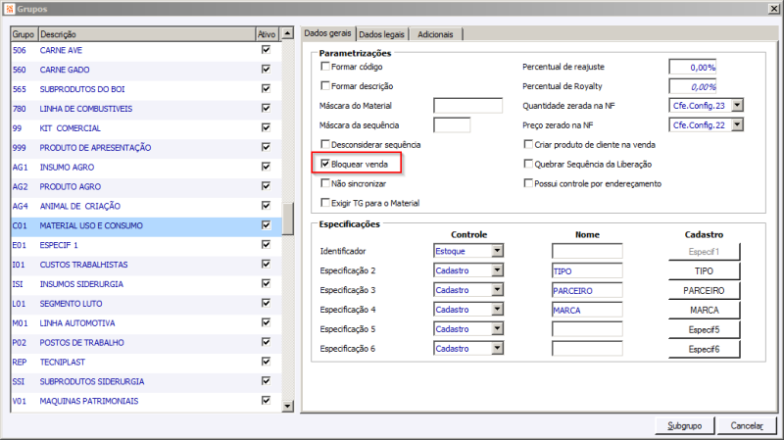The height and width of the screenshot is (440, 784).
Task: Check Quebrar Sequência da Liberação
Action: coord(528,164)
